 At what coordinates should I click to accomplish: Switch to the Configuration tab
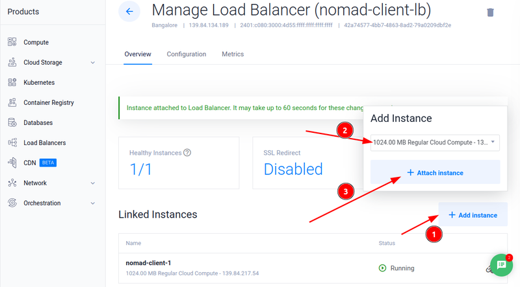click(x=187, y=54)
